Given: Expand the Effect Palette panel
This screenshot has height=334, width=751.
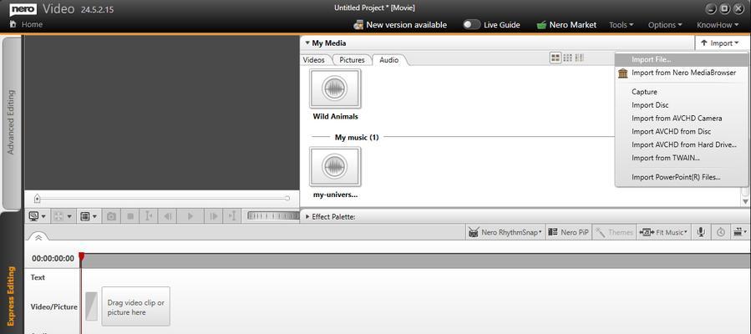Looking at the screenshot, I should [x=307, y=217].
